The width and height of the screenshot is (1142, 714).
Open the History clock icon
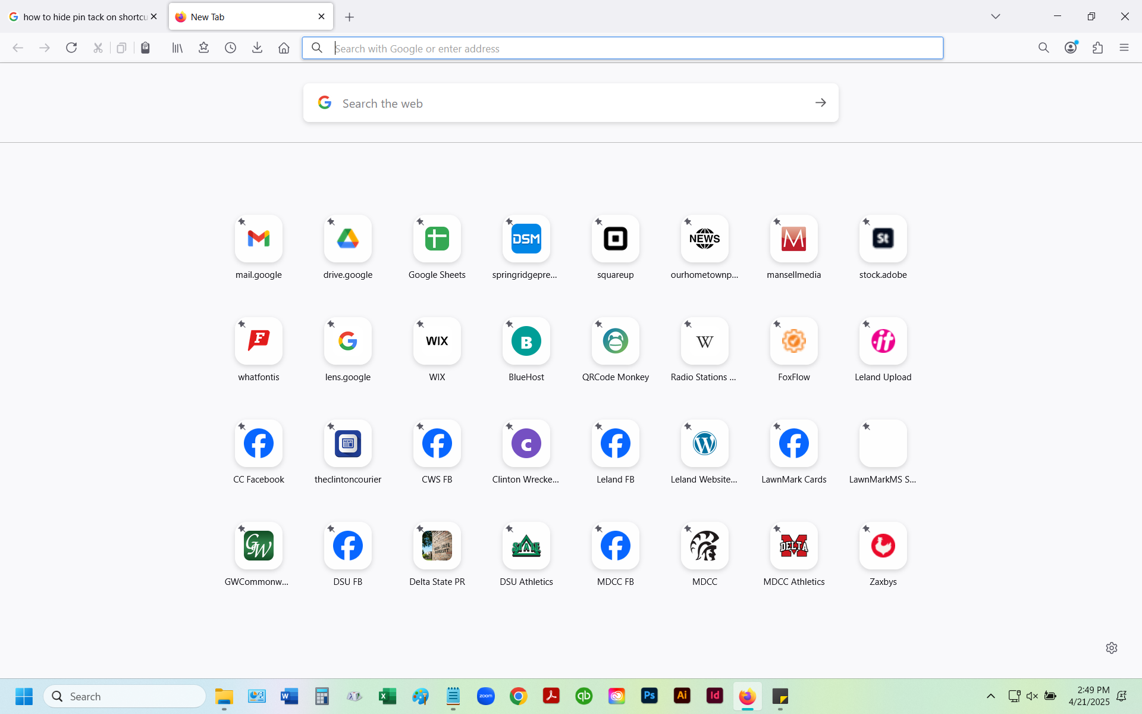point(231,48)
